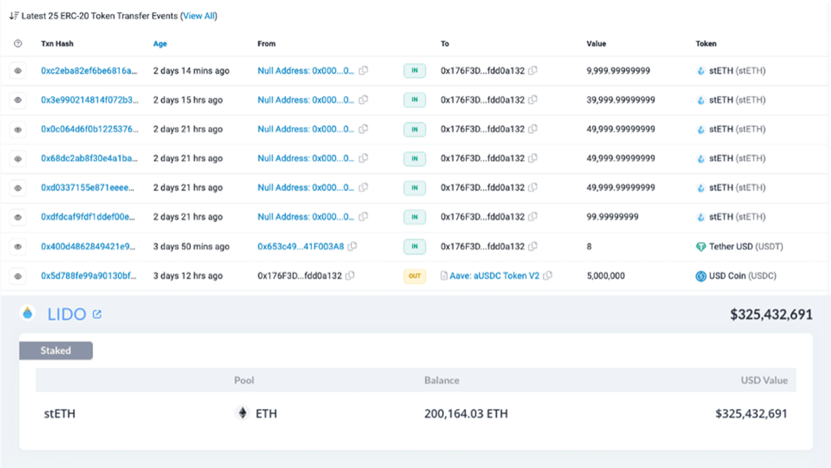Screen dimensions: 831x468
Task: Open the Tether USD (USDT) token link
Action: click(746, 246)
